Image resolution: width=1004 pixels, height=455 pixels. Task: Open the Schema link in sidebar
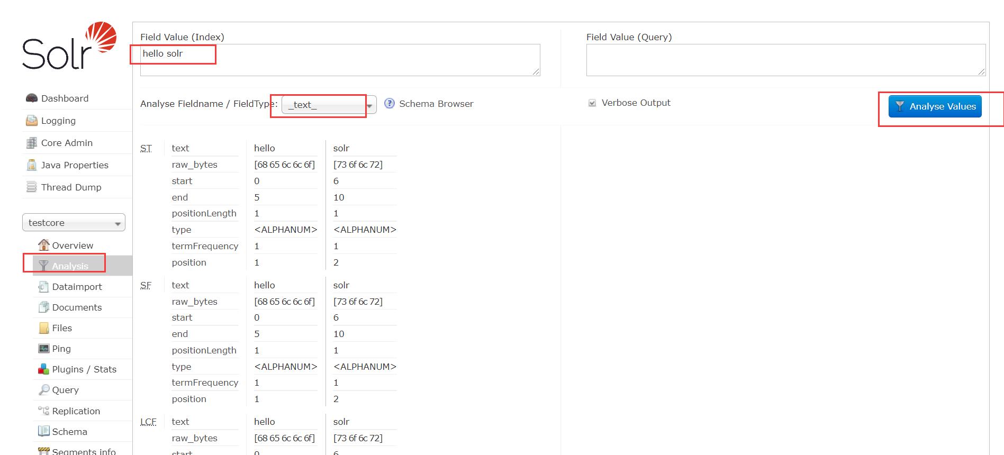tap(69, 432)
